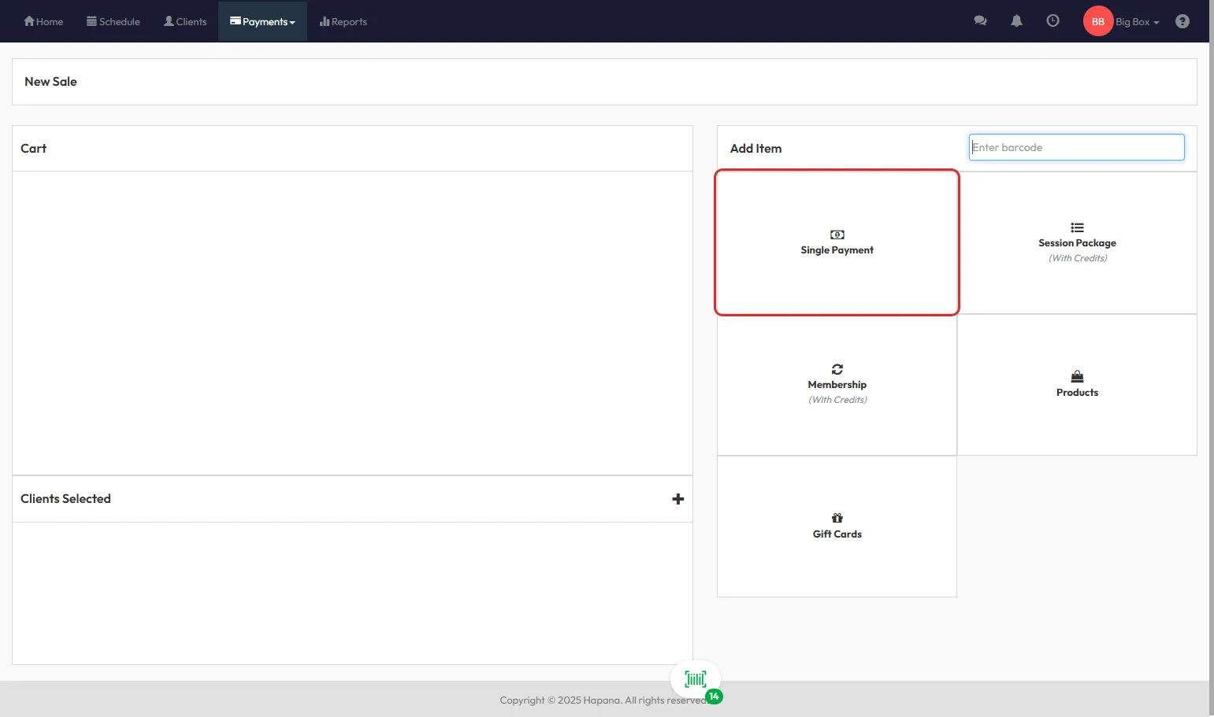
Task: Choose the Session Package tile
Action: pos(1077,242)
